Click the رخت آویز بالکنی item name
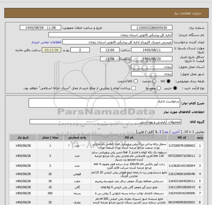Viewport: 212px width, 205px height. pos(129,166)
